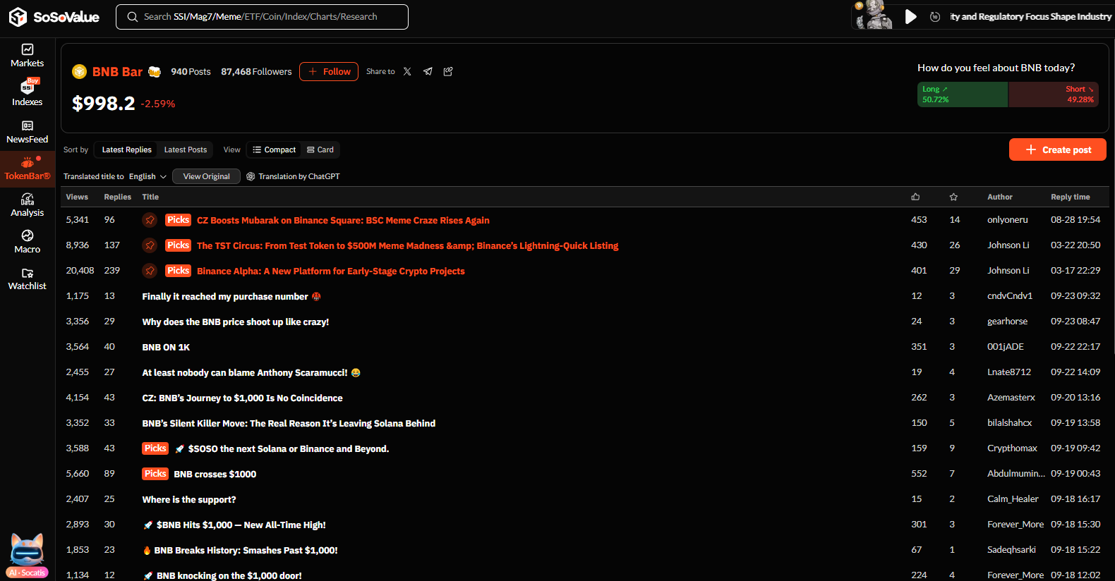Go to NewsFeed section

(x=27, y=132)
